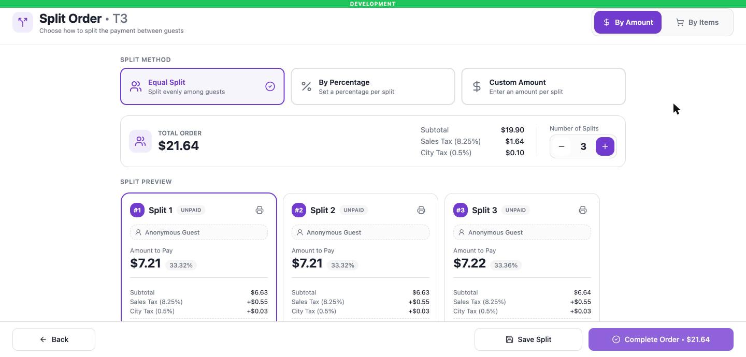Switch to By Items mode
Screen dimensions: 746x357
(x=697, y=22)
